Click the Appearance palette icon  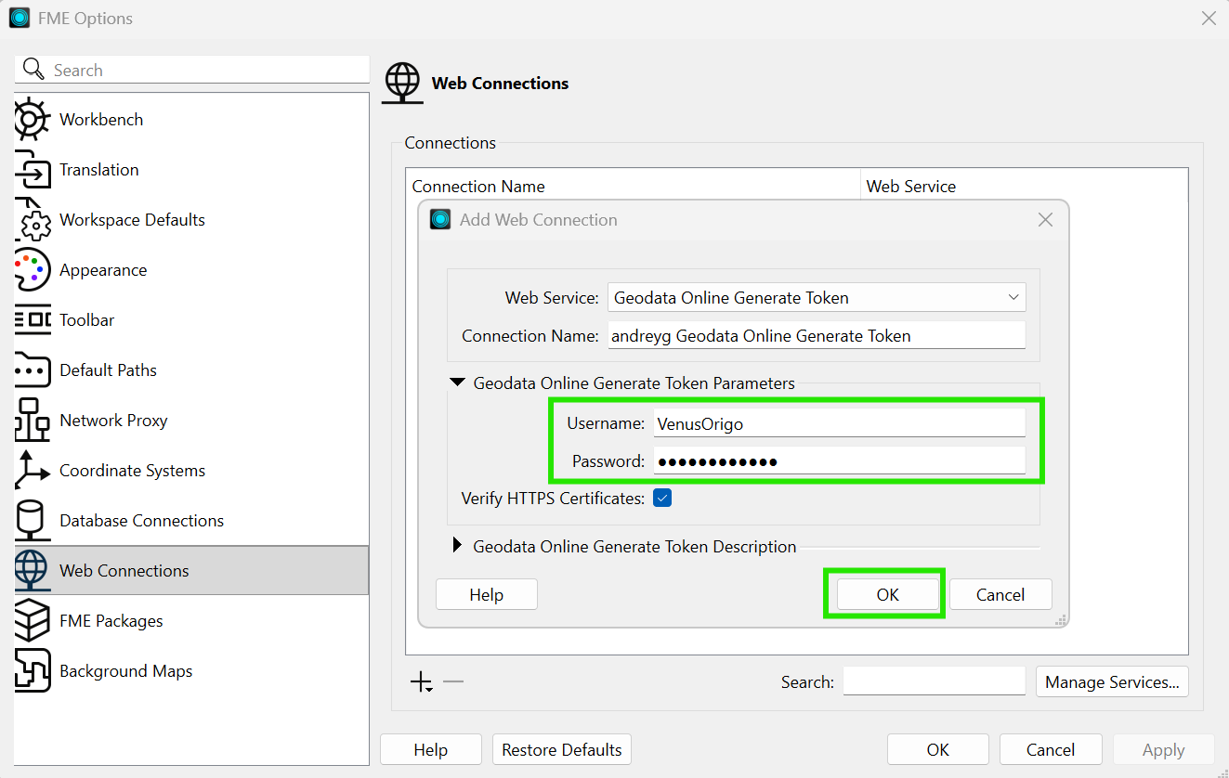(32, 269)
